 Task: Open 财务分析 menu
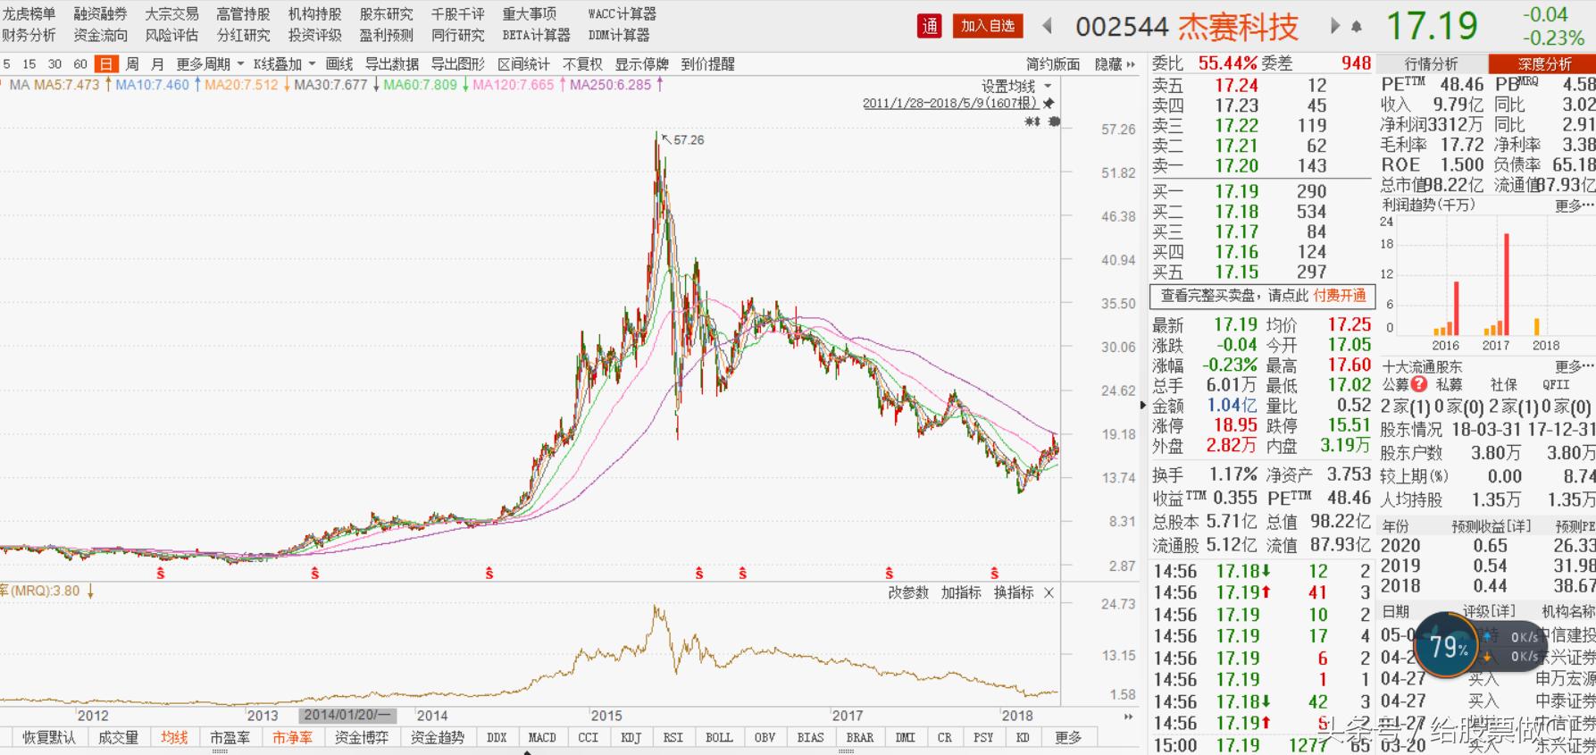tap(29, 35)
